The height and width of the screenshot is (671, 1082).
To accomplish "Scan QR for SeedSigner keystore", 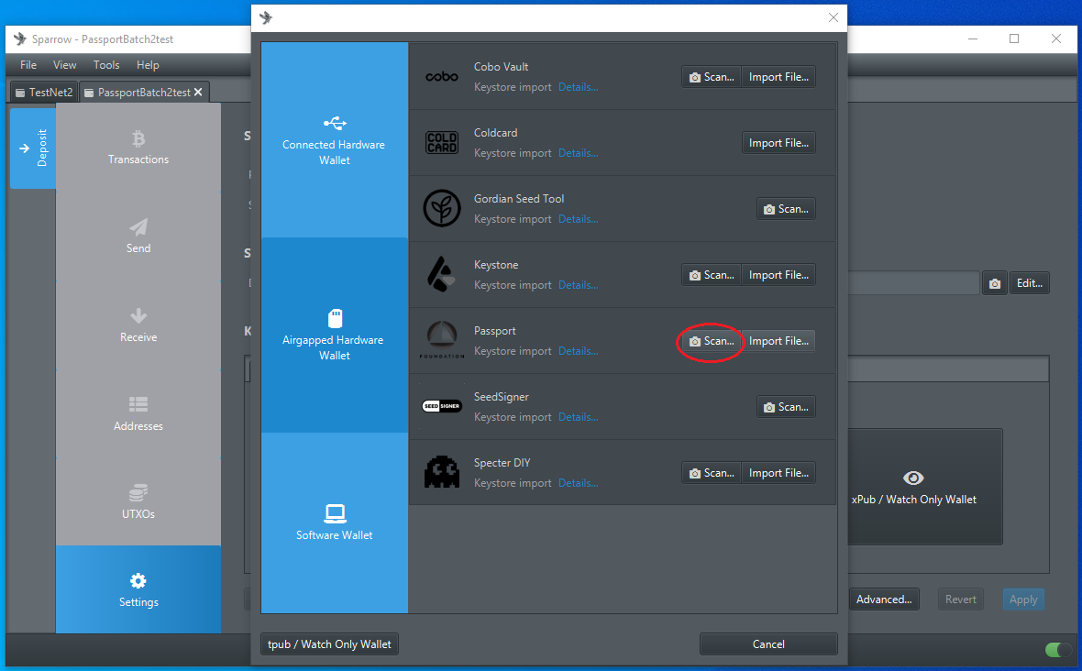I will tap(786, 407).
